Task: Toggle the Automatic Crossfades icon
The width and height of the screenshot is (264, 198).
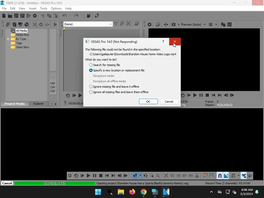Action: tap(226, 176)
